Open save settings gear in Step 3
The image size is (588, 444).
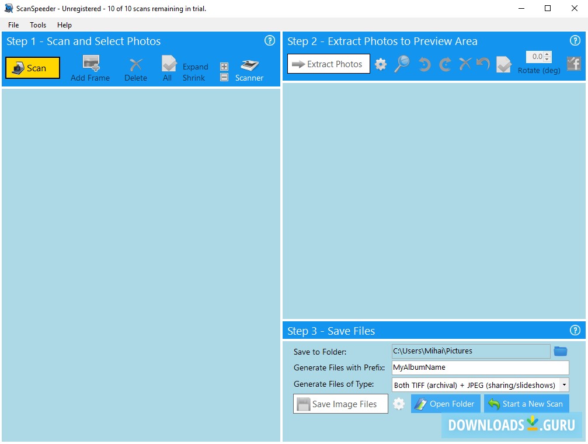[399, 404]
